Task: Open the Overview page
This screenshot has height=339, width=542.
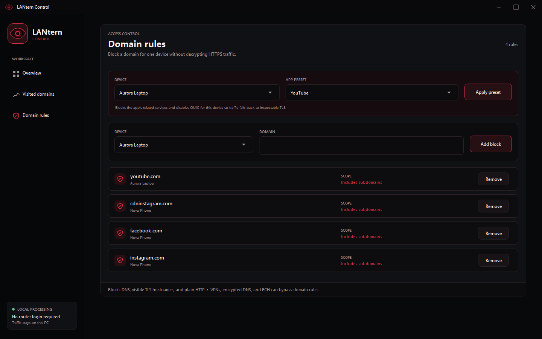Action: pyautogui.click(x=42, y=73)
